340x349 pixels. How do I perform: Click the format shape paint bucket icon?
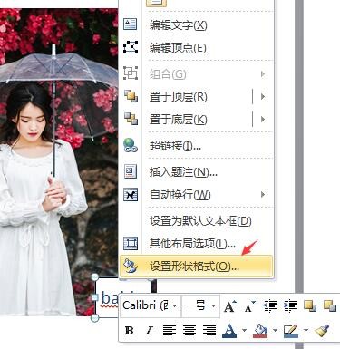tap(131, 267)
